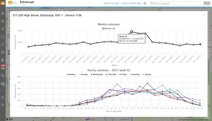Viewport: 212px width, 121px height.
Task: Click the 475,104 value in the tooltip
Action: click(133, 41)
